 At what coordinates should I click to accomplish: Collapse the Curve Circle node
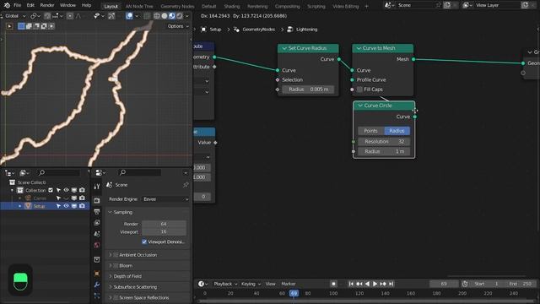pyautogui.click(x=360, y=106)
